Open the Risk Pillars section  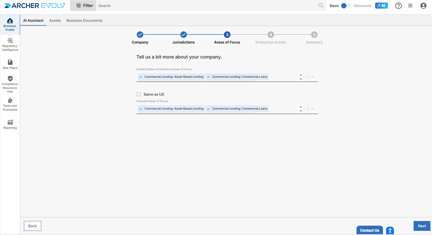(10, 64)
